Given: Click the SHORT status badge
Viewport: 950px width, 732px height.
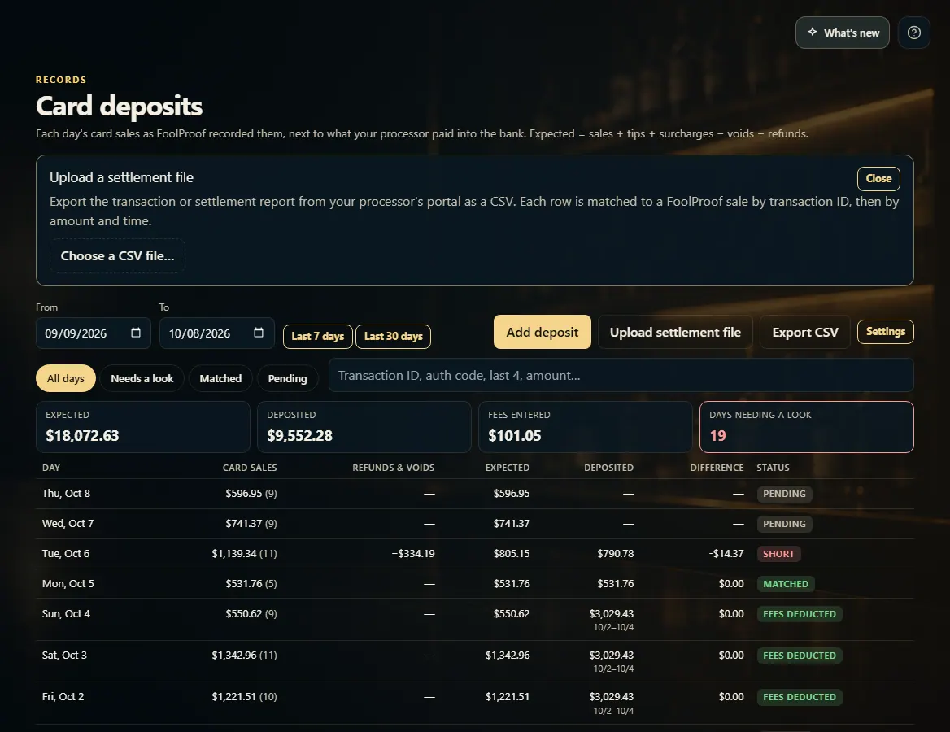Looking at the screenshot, I should (x=778, y=554).
